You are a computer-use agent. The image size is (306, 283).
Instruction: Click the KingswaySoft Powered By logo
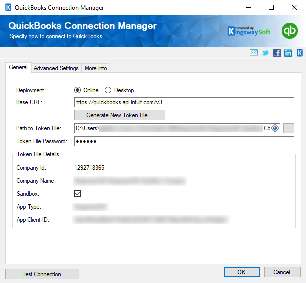(x=249, y=31)
